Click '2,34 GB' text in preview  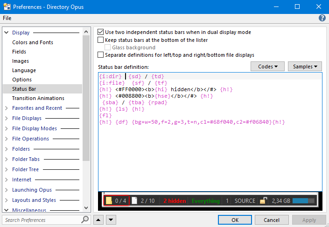click(281, 201)
